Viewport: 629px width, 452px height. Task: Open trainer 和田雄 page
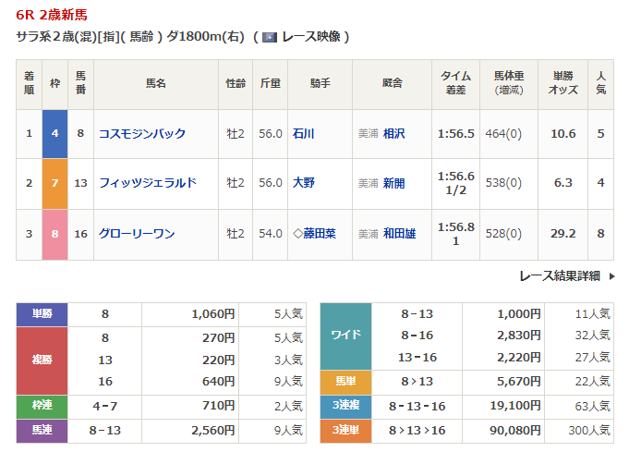(399, 234)
